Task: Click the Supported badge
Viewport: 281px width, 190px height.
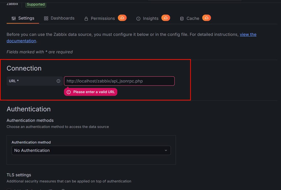Action: click(x=36, y=4)
